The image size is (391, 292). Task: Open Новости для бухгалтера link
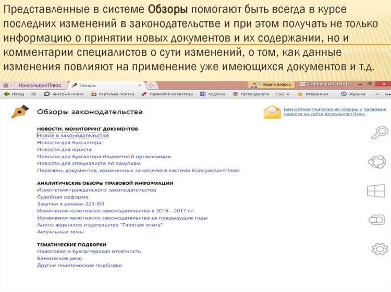[x=69, y=143]
